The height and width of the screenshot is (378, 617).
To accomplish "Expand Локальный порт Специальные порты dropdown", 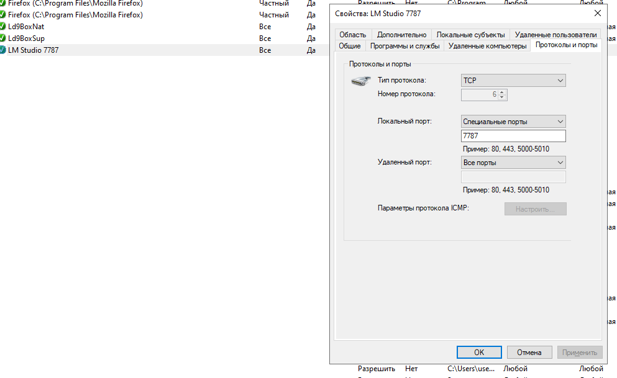I will (x=513, y=122).
